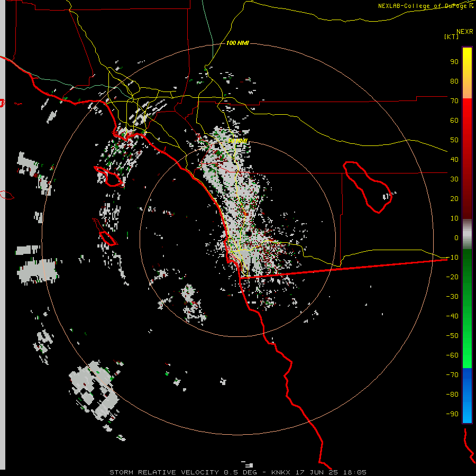
Task: Click the positive 10 scale value
Action: click(x=454, y=218)
